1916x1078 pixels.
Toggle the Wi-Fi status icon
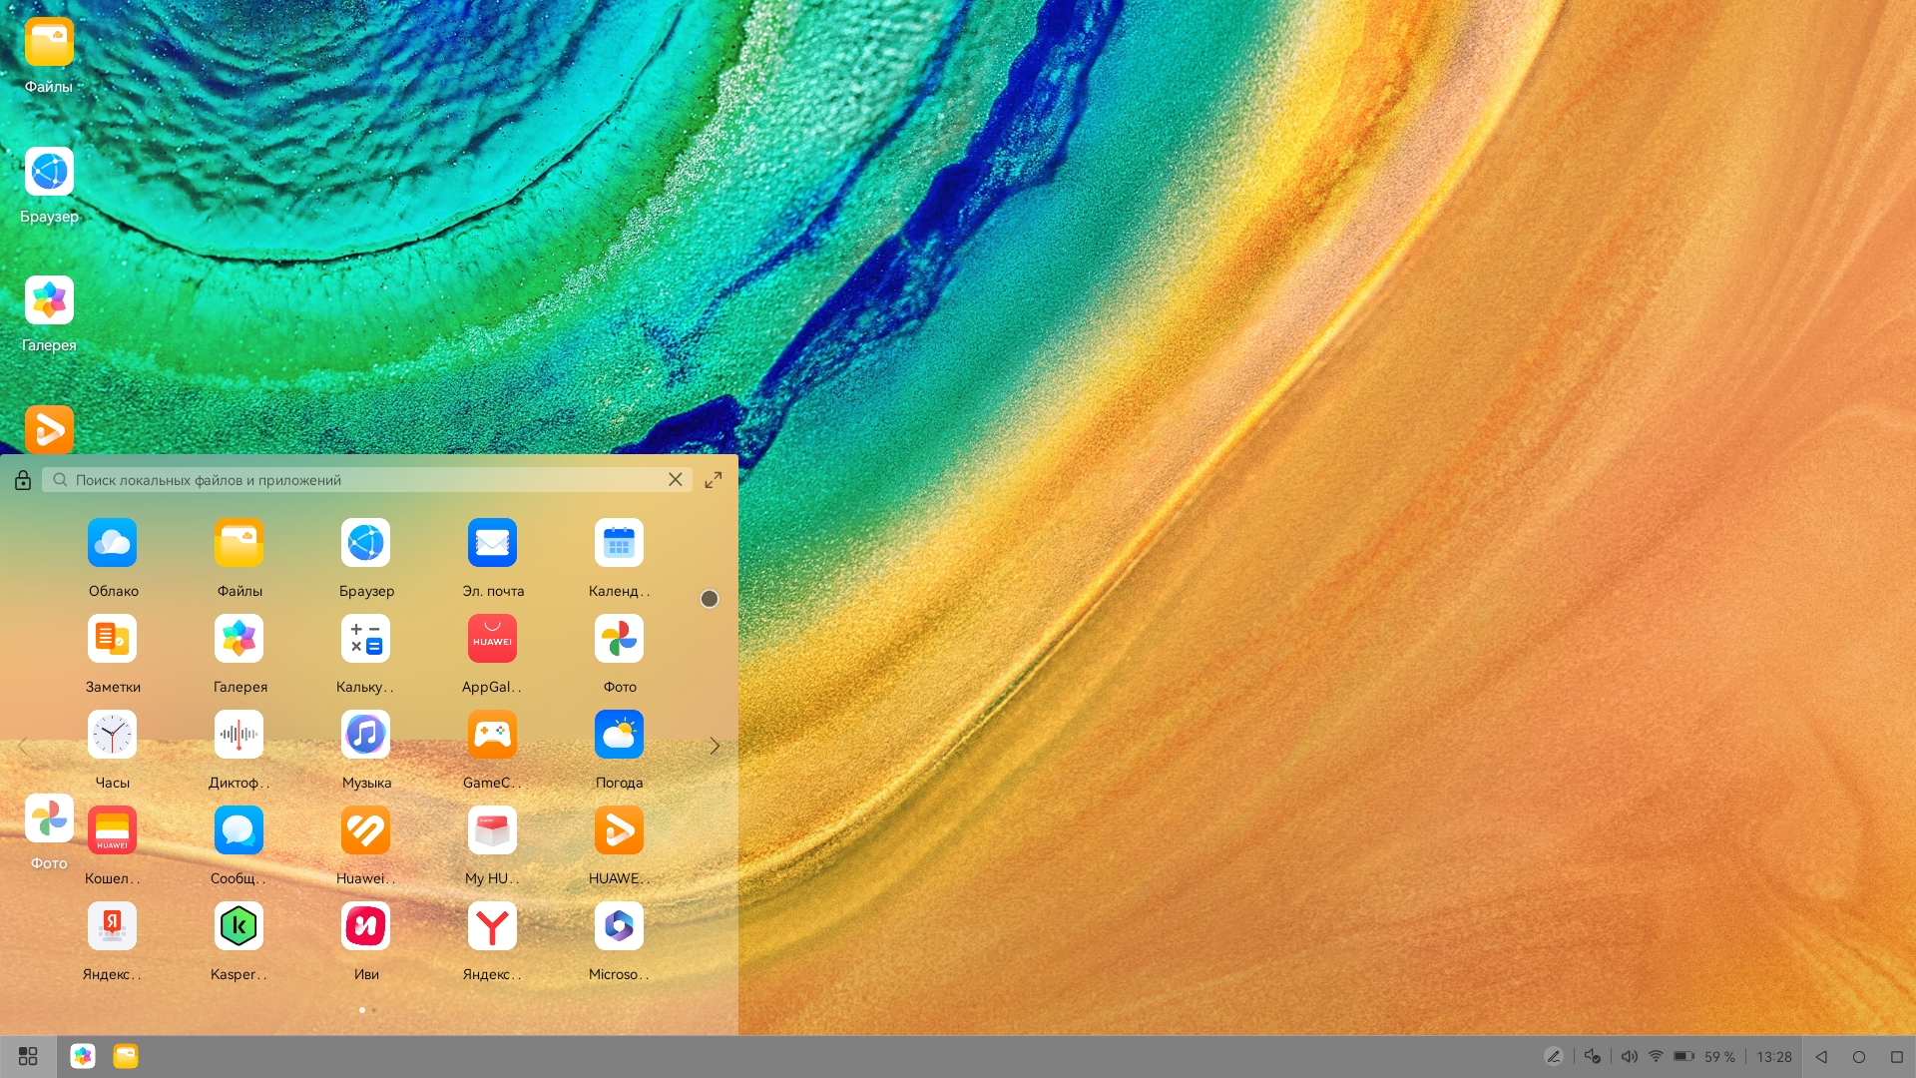(x=1656, y=1056)
